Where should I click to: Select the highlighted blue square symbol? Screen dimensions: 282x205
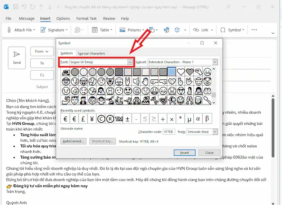172,71
